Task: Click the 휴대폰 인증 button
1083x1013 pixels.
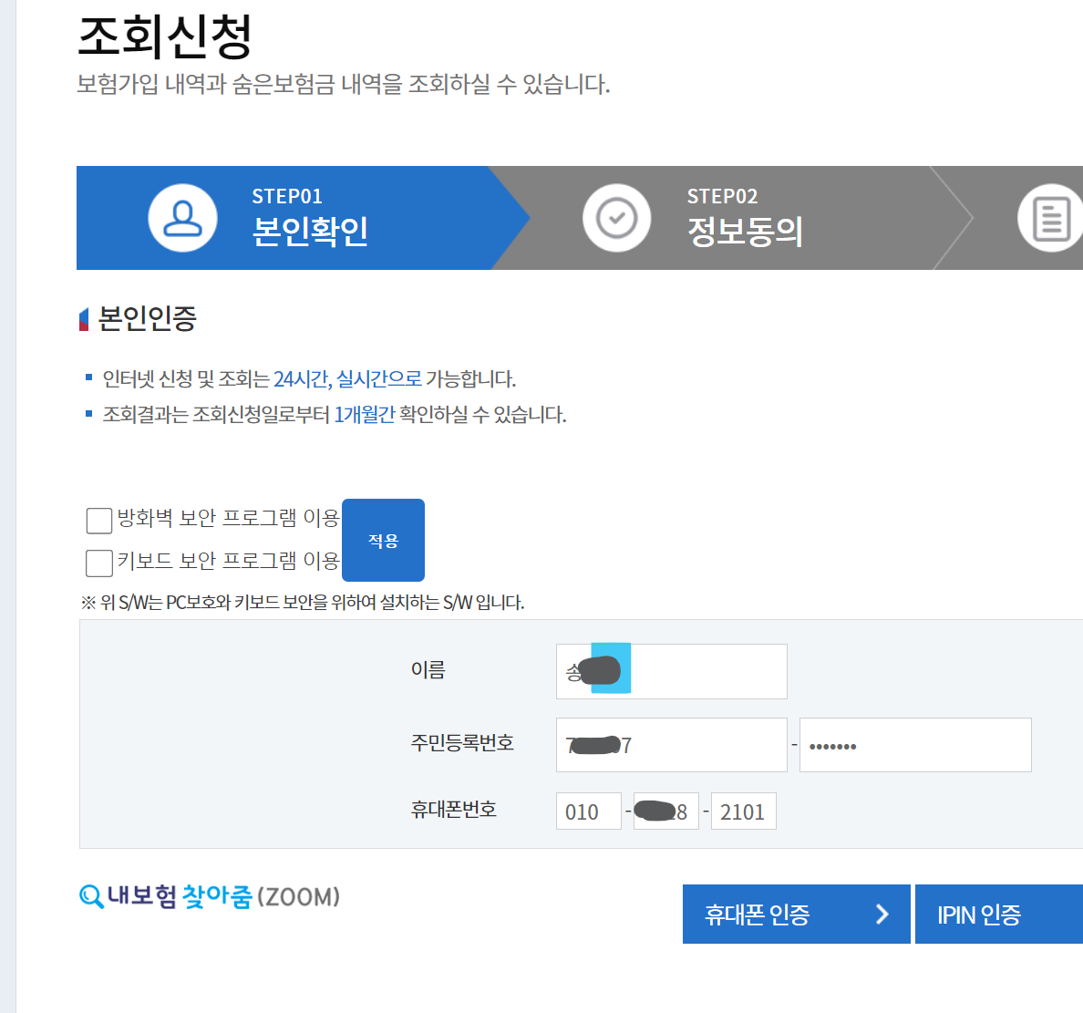Action: tap(797, 914)
